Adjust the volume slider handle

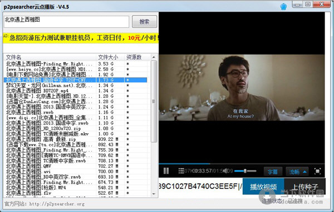point(245,171)
